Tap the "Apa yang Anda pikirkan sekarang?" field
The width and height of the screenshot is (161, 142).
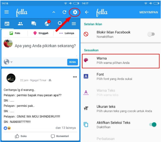click(x=45, y=46)
